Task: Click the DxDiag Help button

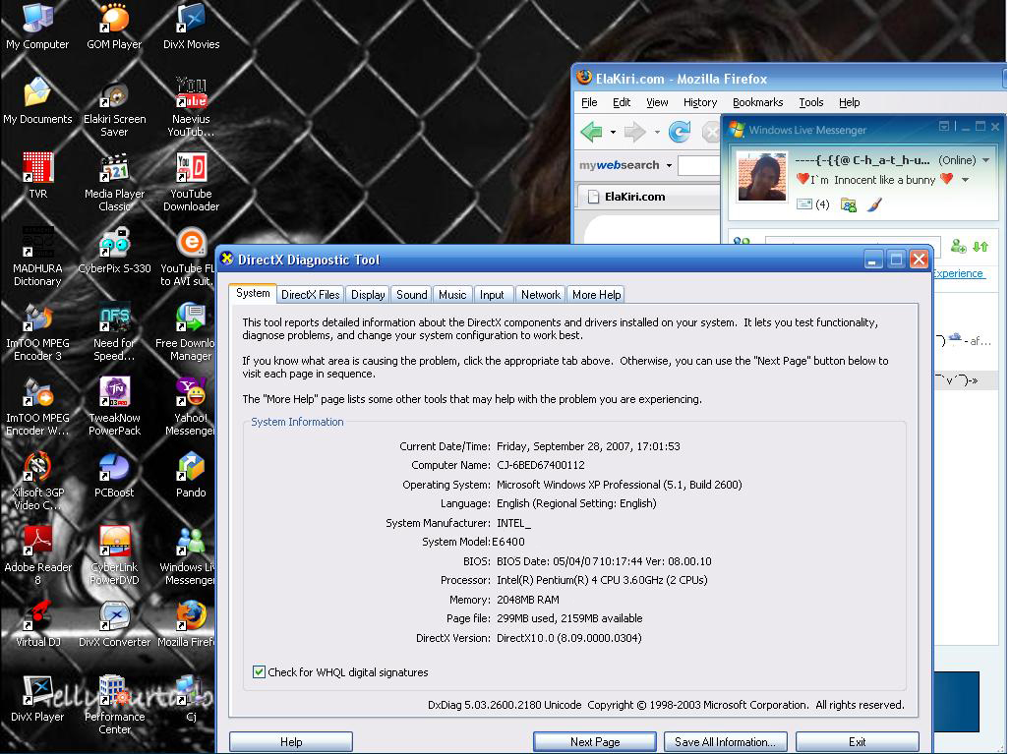Action: (x=291, y=742)
